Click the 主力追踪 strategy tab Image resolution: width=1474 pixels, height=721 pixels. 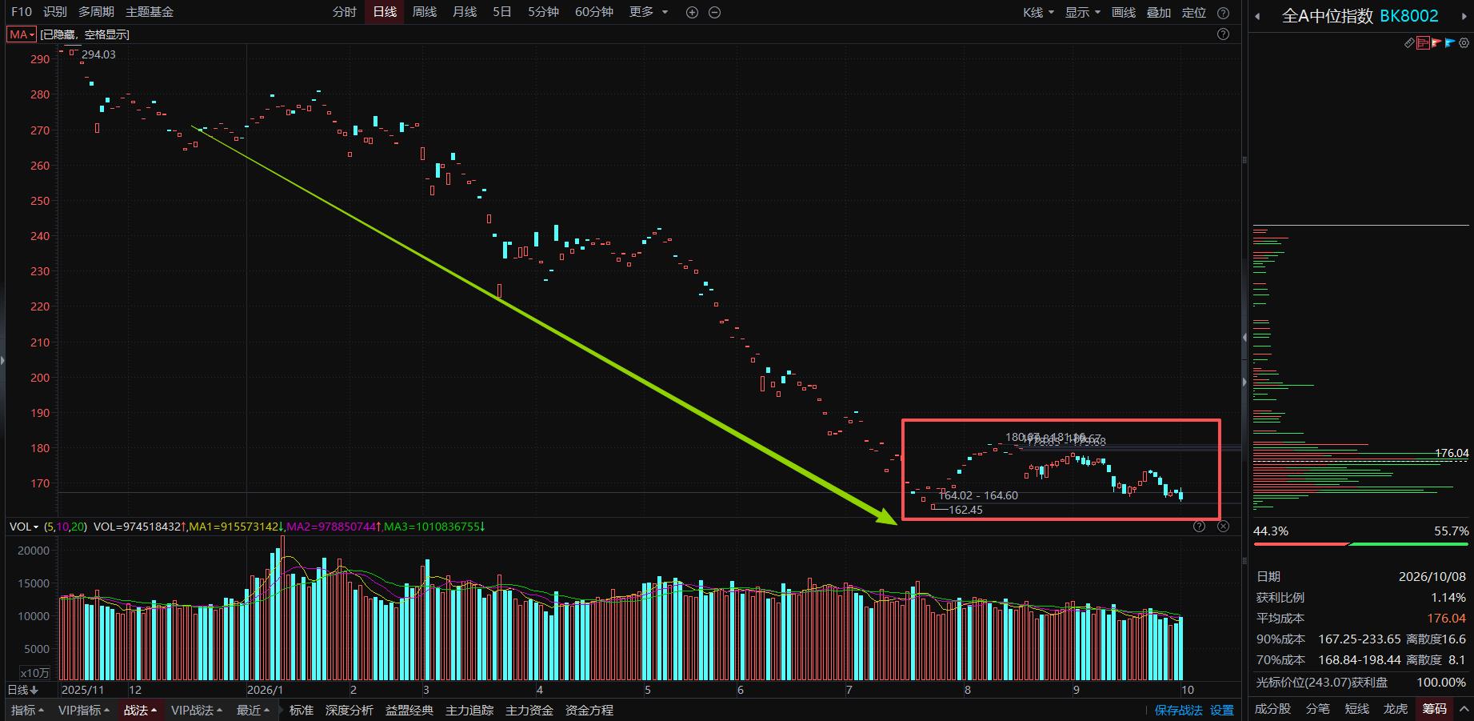click(469, 710)
